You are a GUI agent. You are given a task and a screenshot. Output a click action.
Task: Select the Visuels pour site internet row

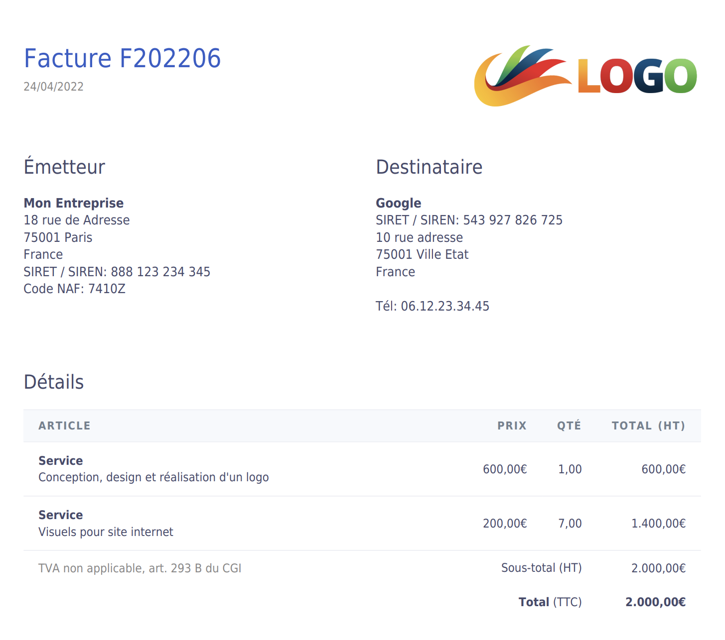click(x=362, y=524)
